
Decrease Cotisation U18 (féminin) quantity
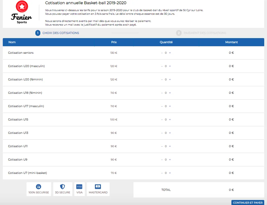(162, 93)
